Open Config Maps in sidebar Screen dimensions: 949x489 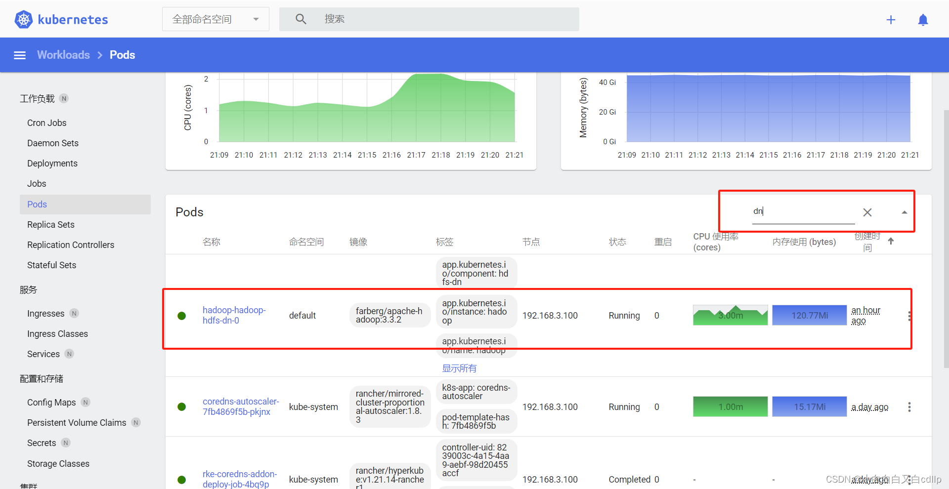pos(51,403)
